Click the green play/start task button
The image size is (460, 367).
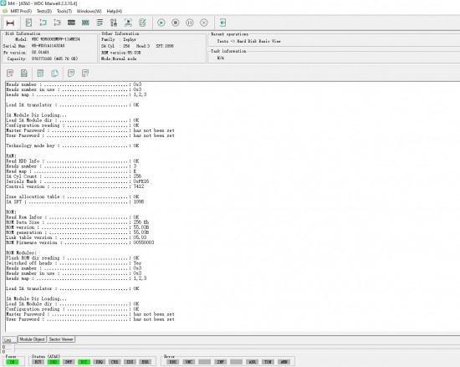tap(161, 23)
